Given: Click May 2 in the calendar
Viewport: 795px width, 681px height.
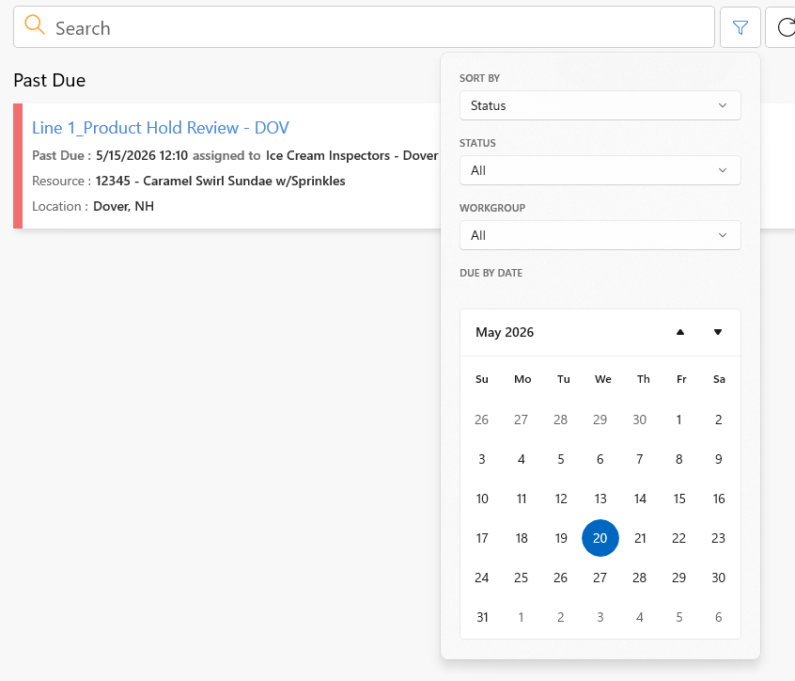Looking at the screenshot, I should (x=719, y=420).
